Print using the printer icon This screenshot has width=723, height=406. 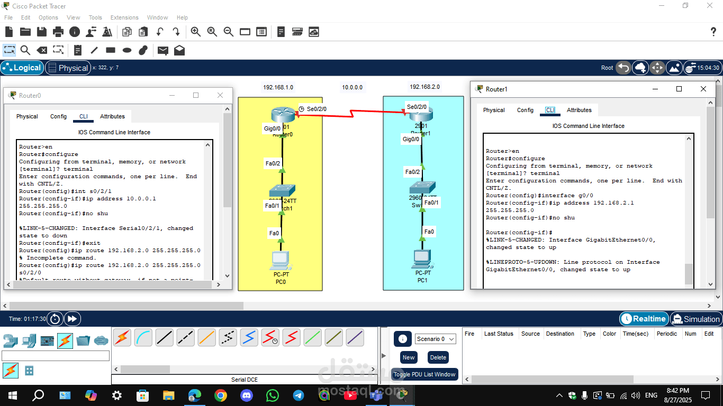pyautogui.click(x=58, y=32)
